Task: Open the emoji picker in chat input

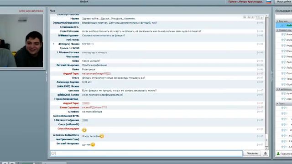Action: pos(53,153)
